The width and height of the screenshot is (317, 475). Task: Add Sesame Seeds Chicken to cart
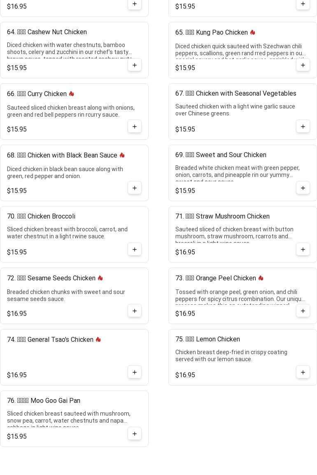tap(135, 311)
